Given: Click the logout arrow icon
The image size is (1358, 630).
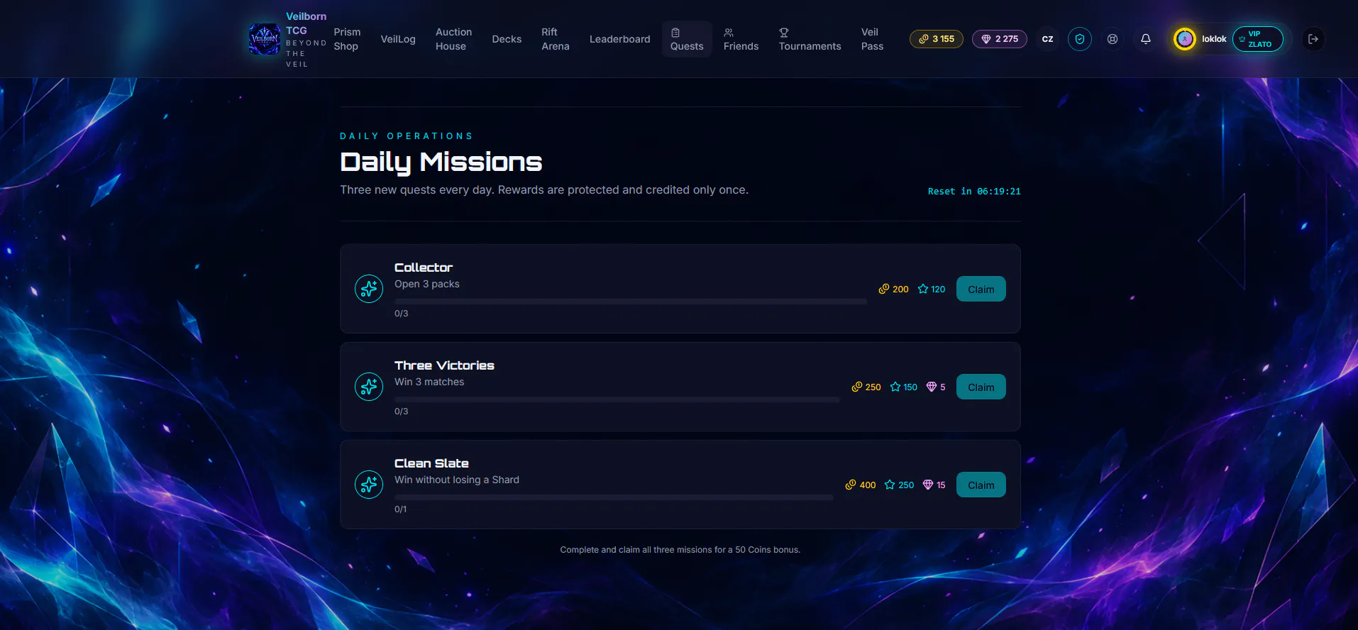Looking at the screenshot, I should 1313,39.
